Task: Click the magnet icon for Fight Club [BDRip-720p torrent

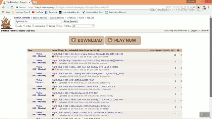Action: click(x=53, y=63)
